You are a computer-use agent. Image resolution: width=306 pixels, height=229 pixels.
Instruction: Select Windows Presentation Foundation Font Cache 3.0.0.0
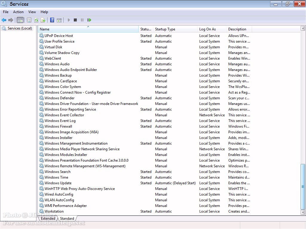86,160
